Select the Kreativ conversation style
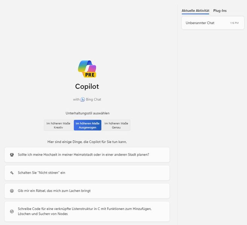The width and height of the screenshot is (247, 225). pos(59,125)
